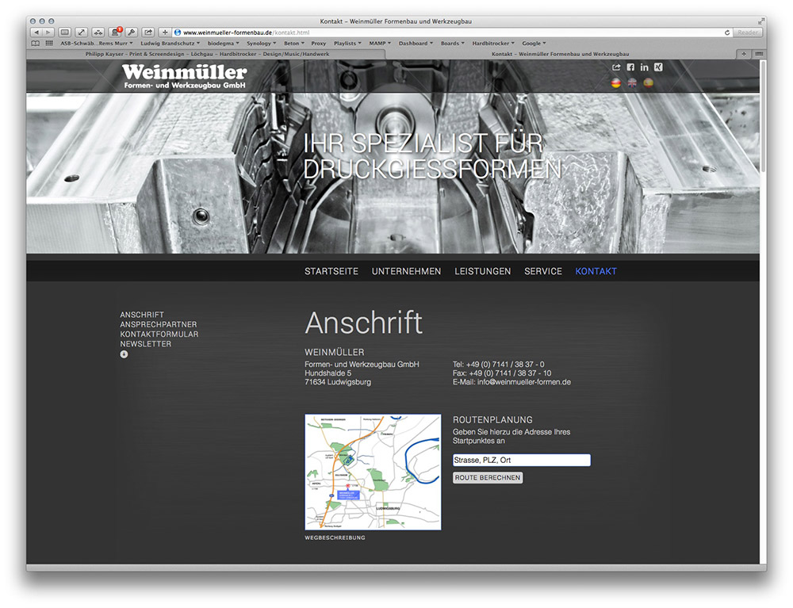Expand the Ludwig Brandschutz bookmark folder
The height and width of the screenshot is (608, 793).
tap(170, 44)
